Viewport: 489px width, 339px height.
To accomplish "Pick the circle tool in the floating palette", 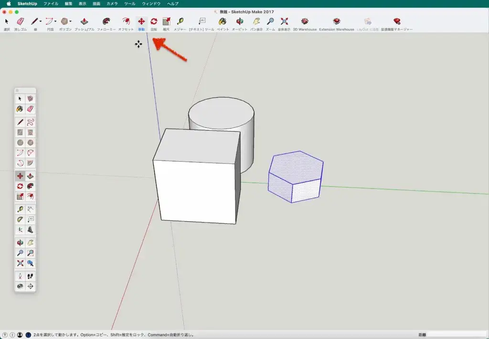I will point(20,143).
